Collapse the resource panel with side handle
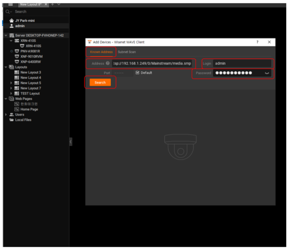 coord(71,142)
